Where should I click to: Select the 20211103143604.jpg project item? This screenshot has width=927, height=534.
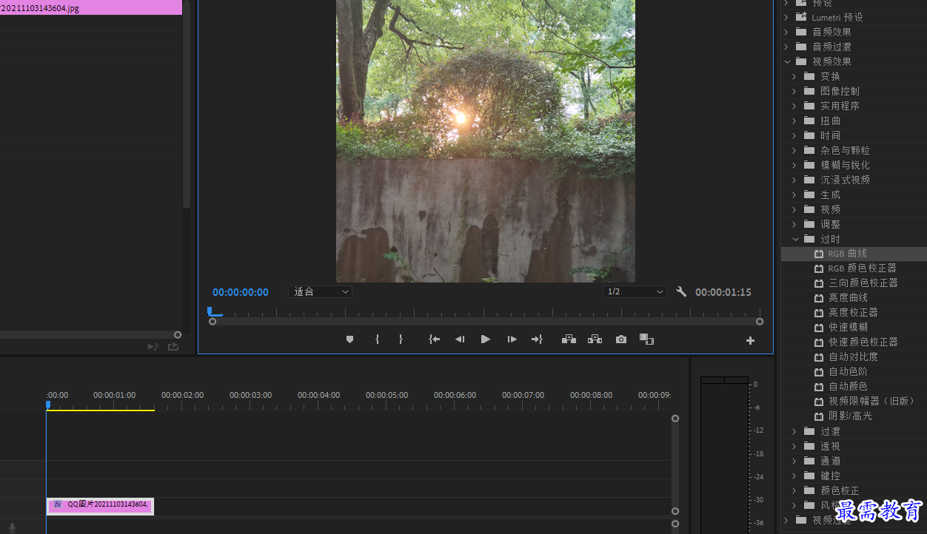(x=91, y=8)
